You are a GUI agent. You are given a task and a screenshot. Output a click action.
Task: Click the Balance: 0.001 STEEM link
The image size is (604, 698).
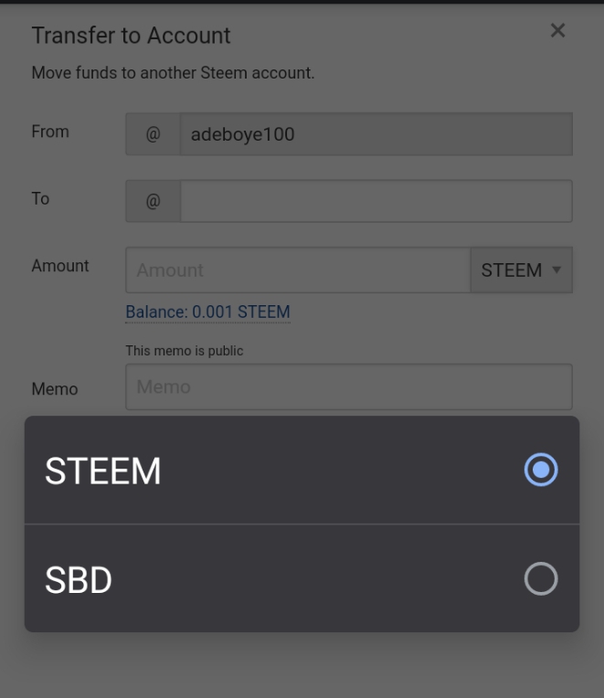tap(207, 312)
